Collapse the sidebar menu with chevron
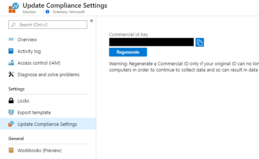The width and height of the screenshot is (259, 159). pos(92,21)
